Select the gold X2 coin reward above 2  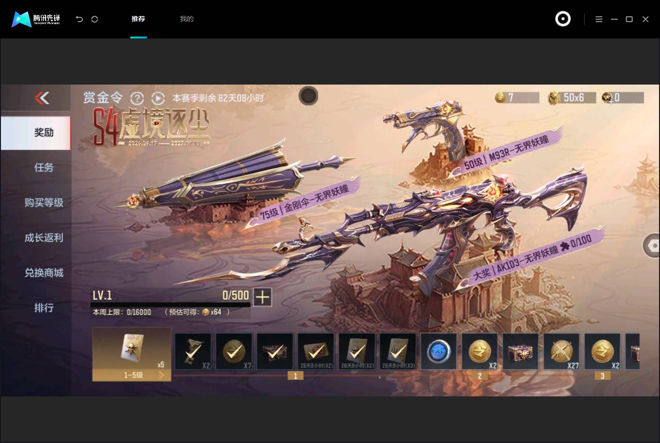click(480, 351)
